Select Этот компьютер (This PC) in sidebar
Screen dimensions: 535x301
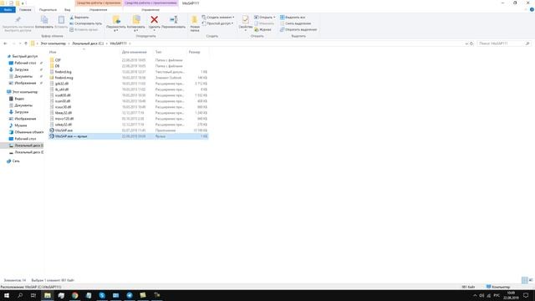[24, 92]
